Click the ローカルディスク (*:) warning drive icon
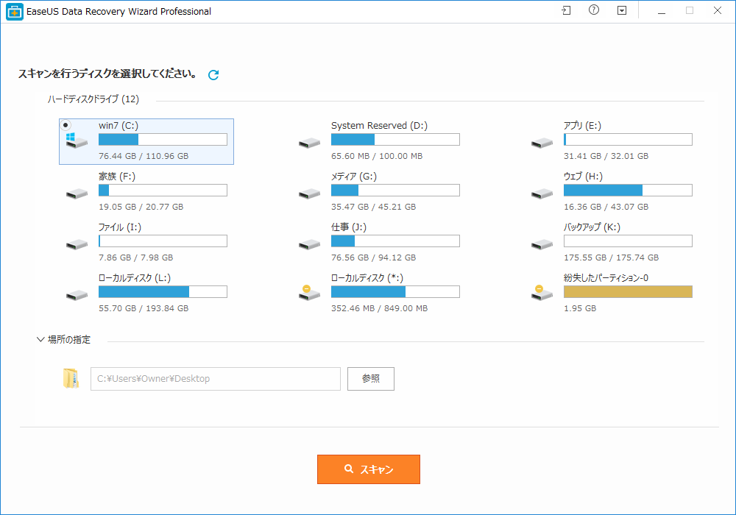 (309, 293)
